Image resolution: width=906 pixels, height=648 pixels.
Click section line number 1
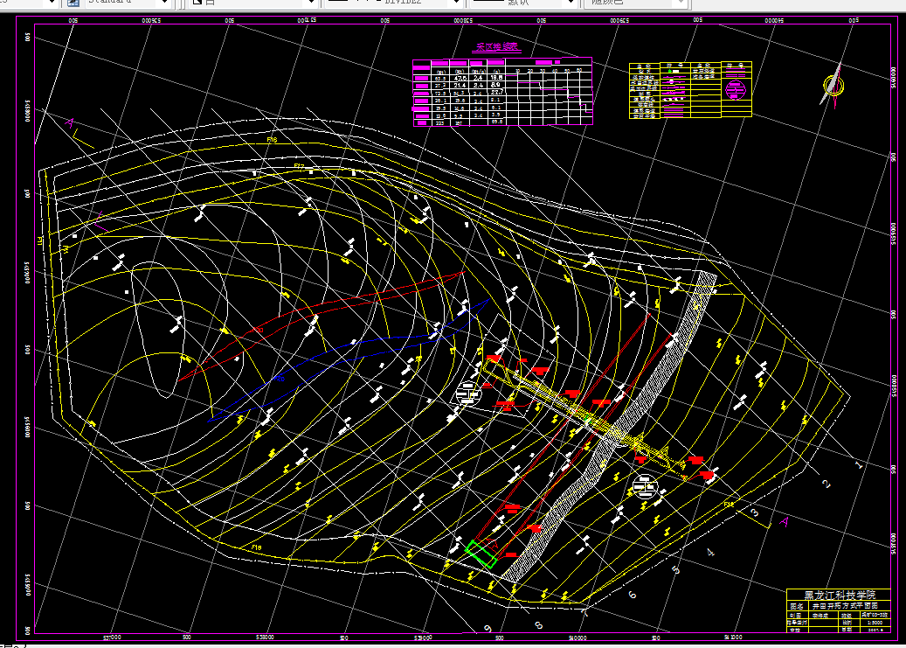click(x=858, y=464)
